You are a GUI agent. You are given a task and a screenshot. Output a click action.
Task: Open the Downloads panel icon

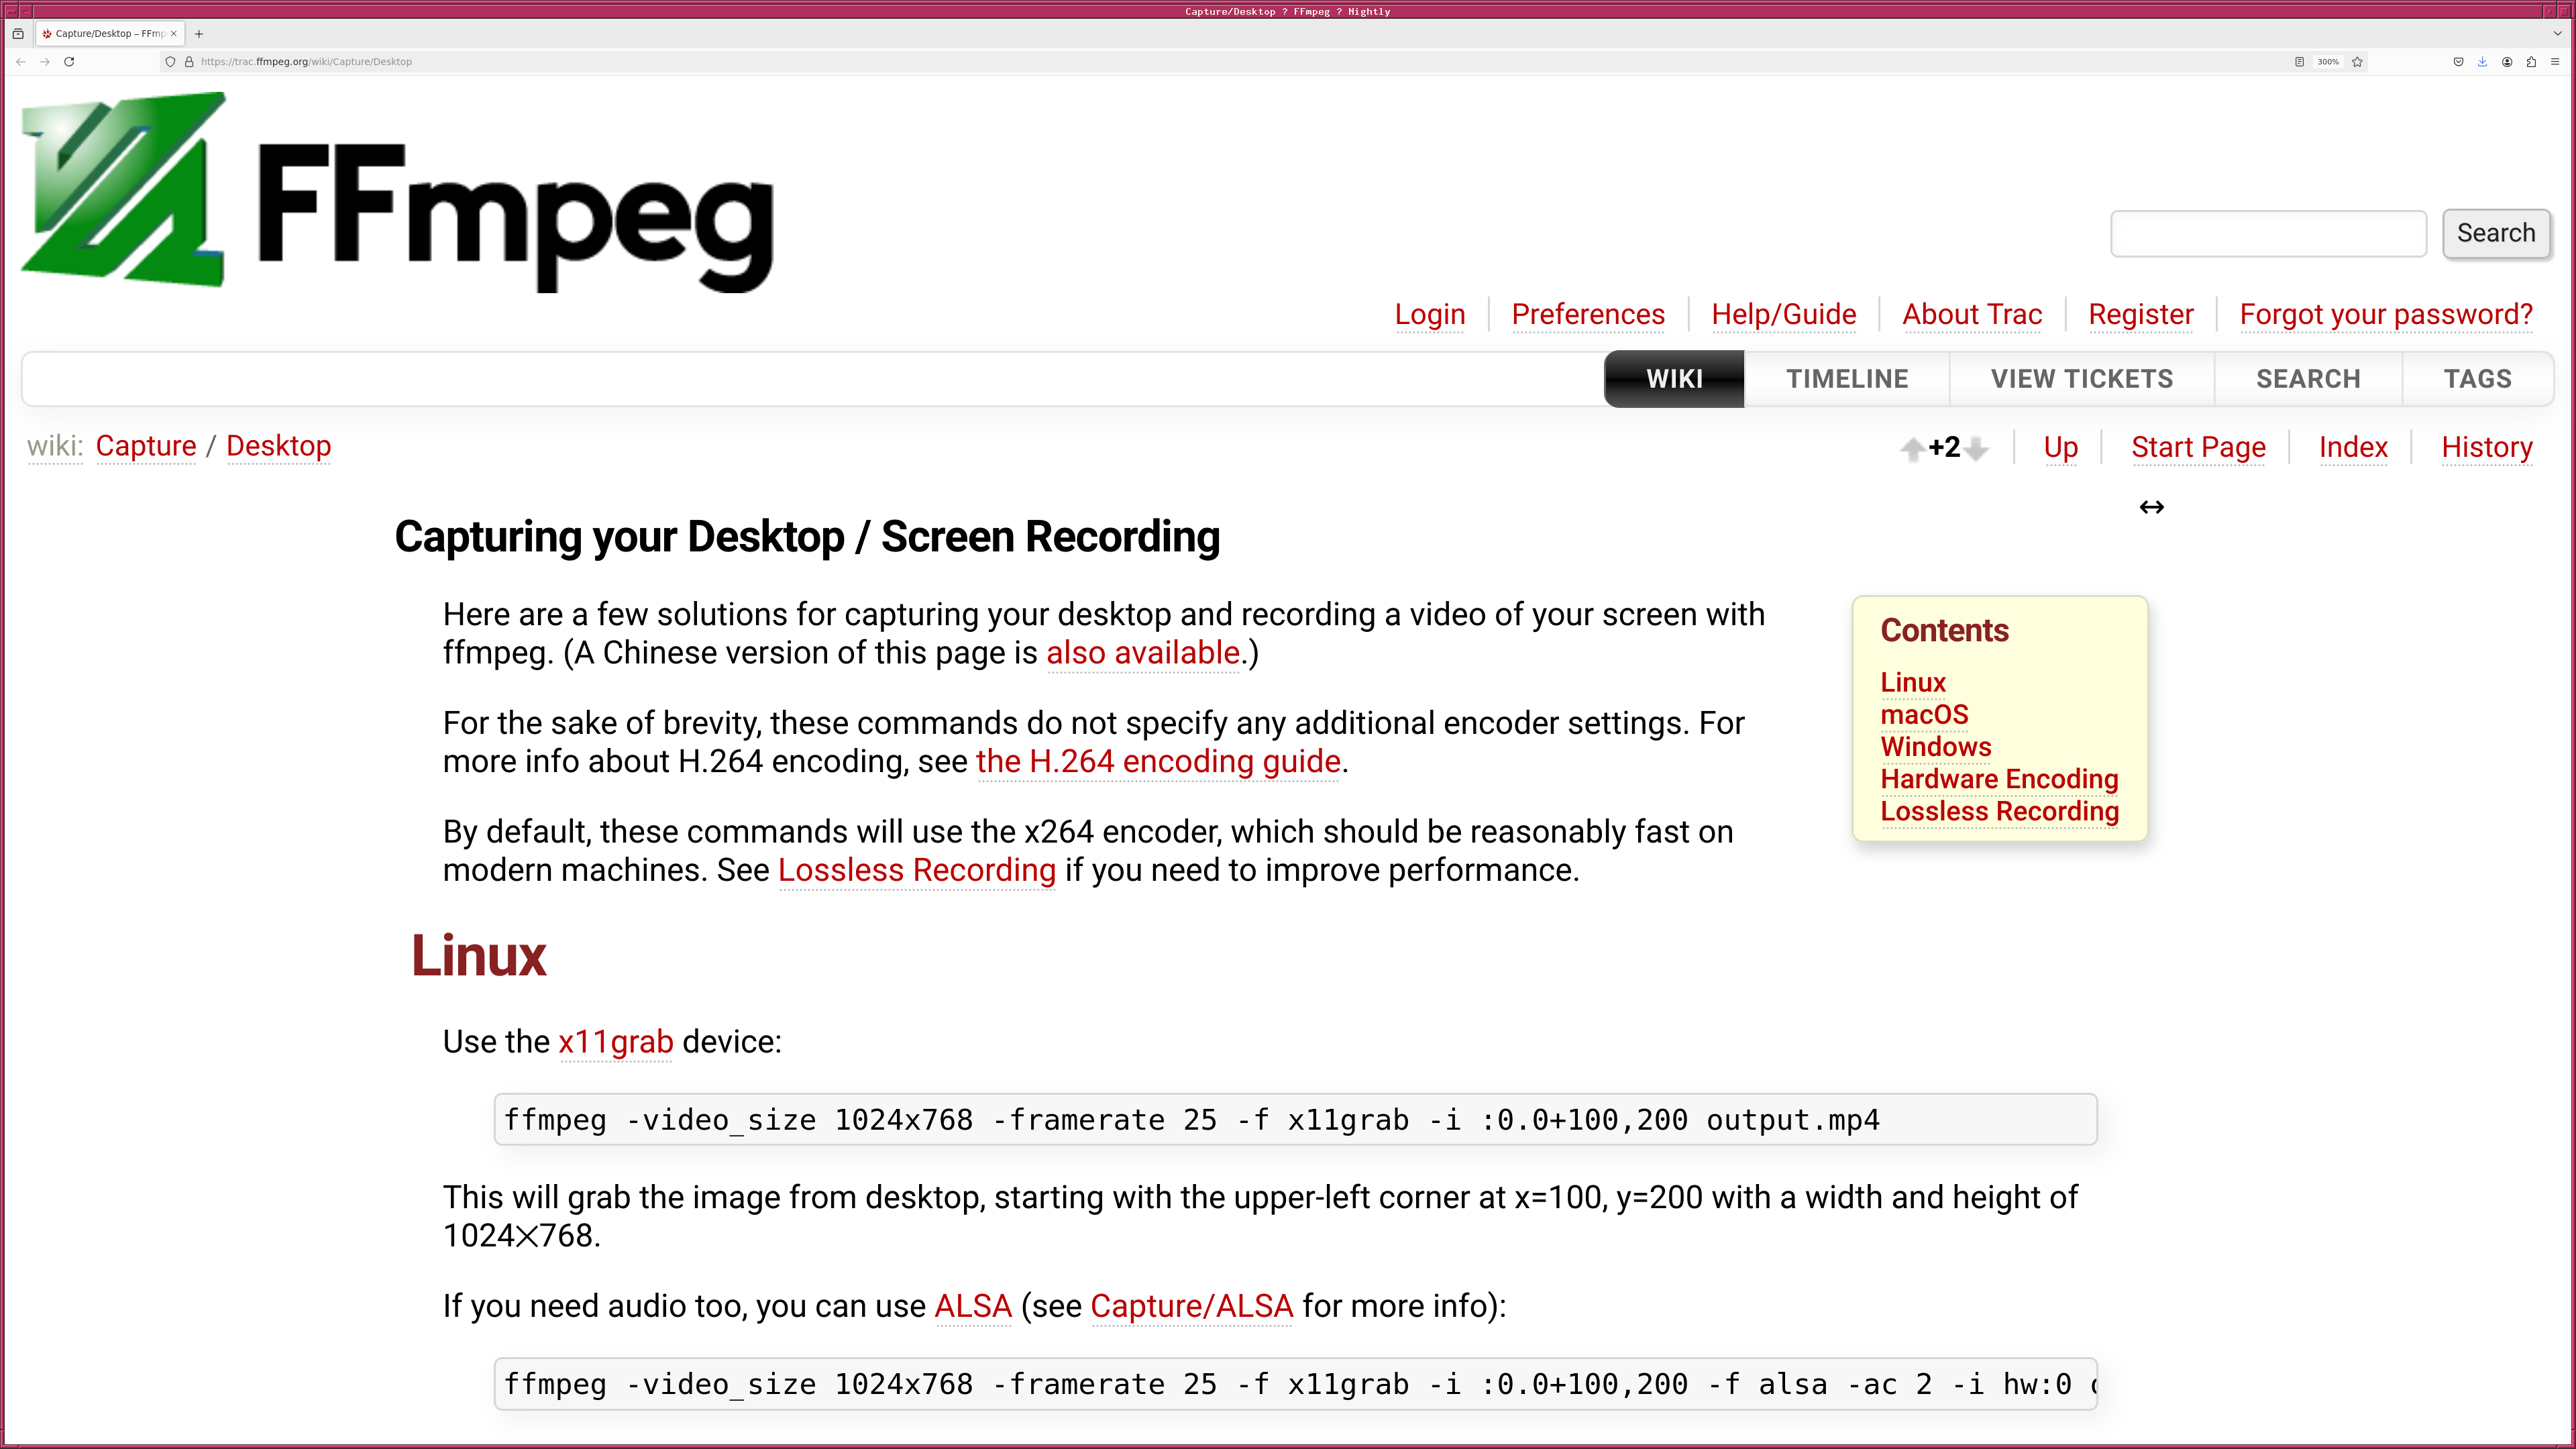pos(2482,62)
